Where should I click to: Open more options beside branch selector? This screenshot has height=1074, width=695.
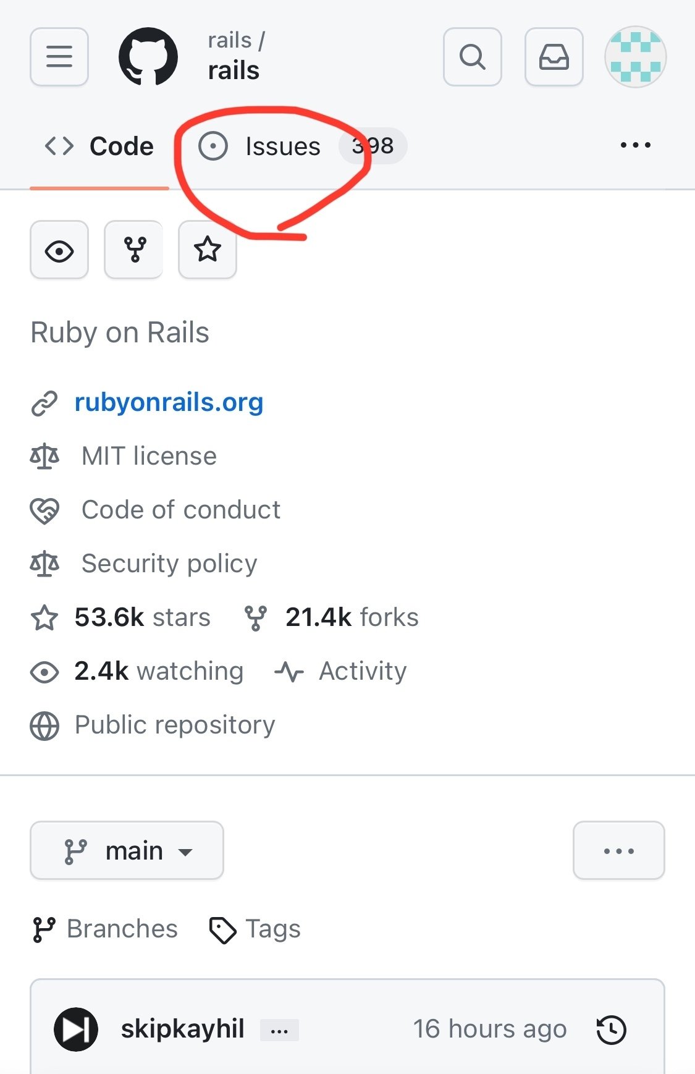coord(618,851)
